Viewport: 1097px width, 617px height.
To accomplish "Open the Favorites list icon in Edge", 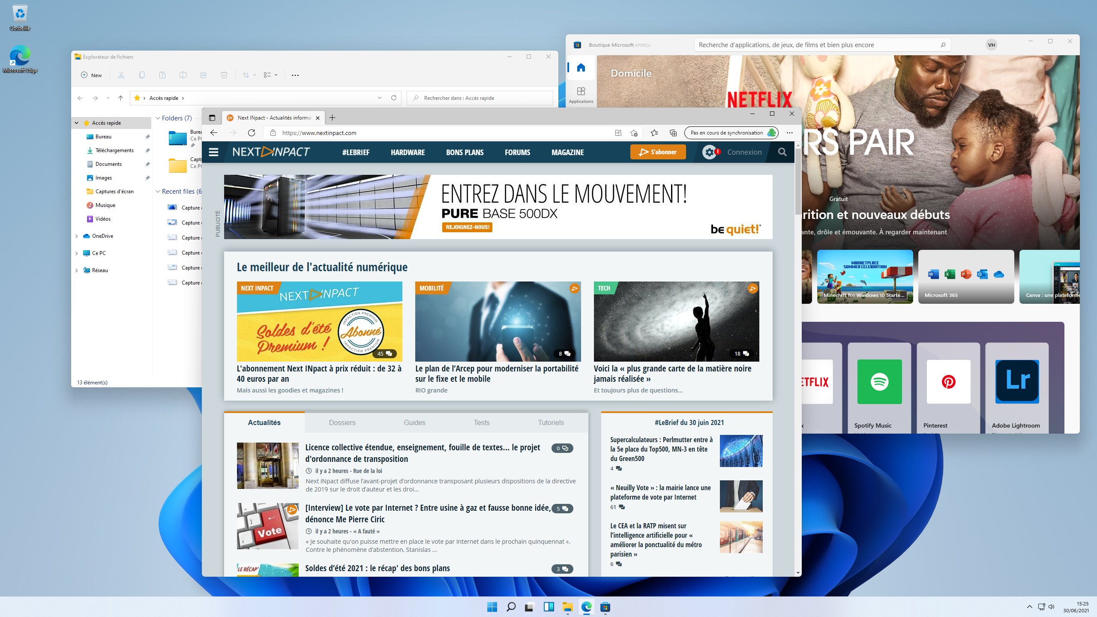I will [x=654, y=133].
